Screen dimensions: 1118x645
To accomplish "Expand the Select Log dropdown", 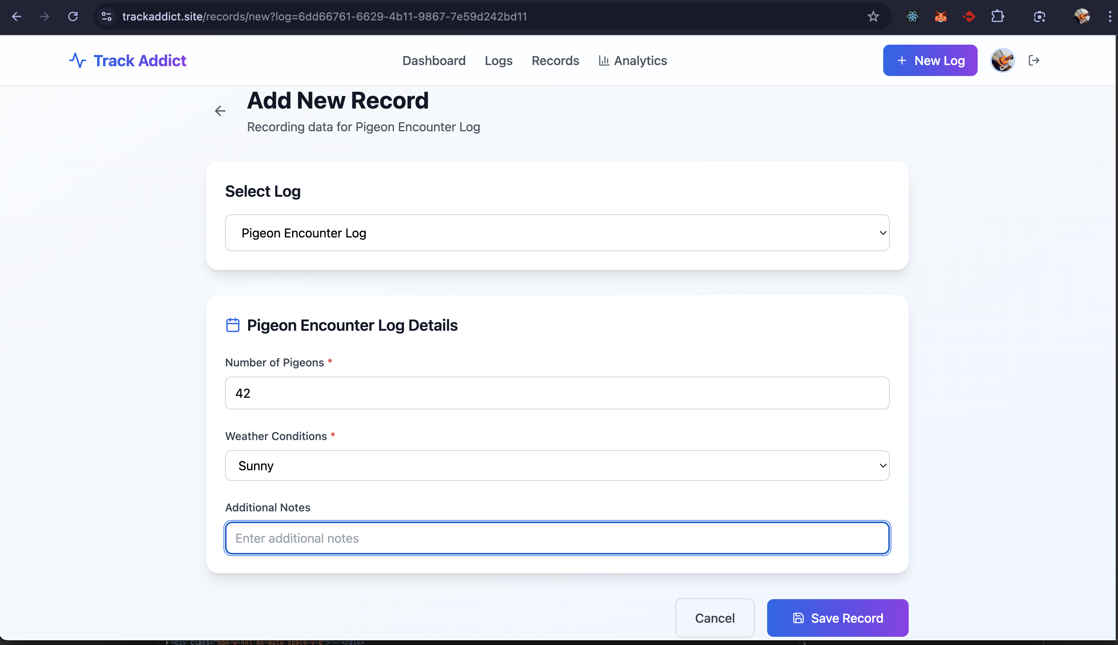I will [x=557, y=233].
